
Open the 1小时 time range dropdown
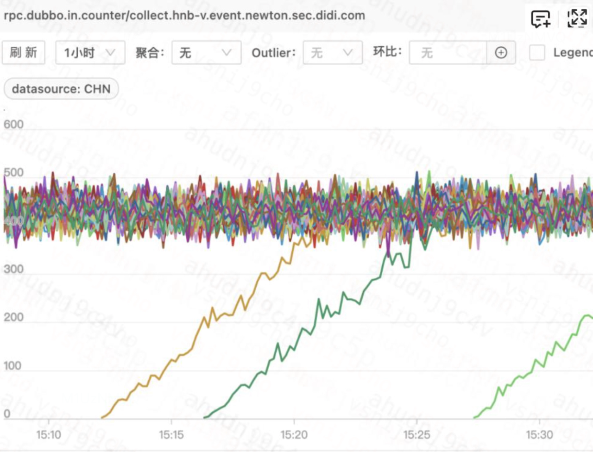(x=90, y=53)
